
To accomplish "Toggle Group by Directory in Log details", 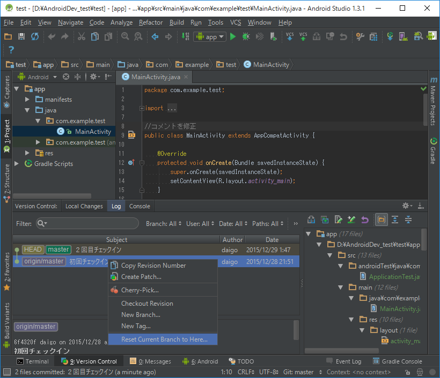I will tap(382, 220).
